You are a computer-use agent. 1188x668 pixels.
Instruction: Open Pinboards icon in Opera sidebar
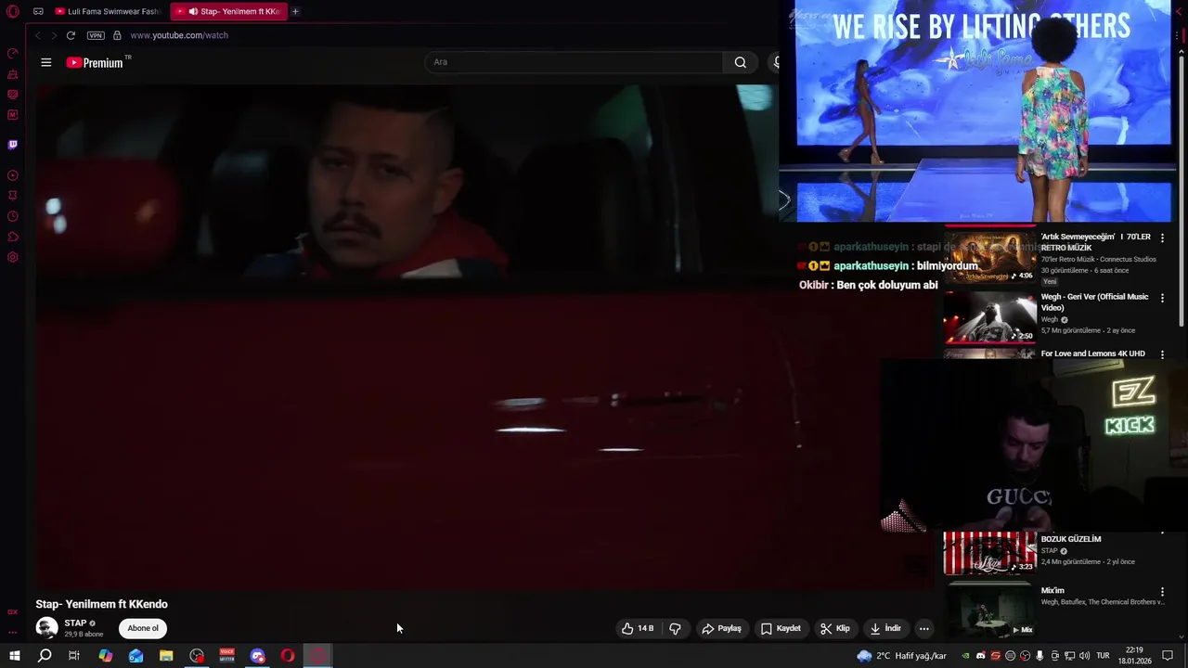click(x=13, y=196)
